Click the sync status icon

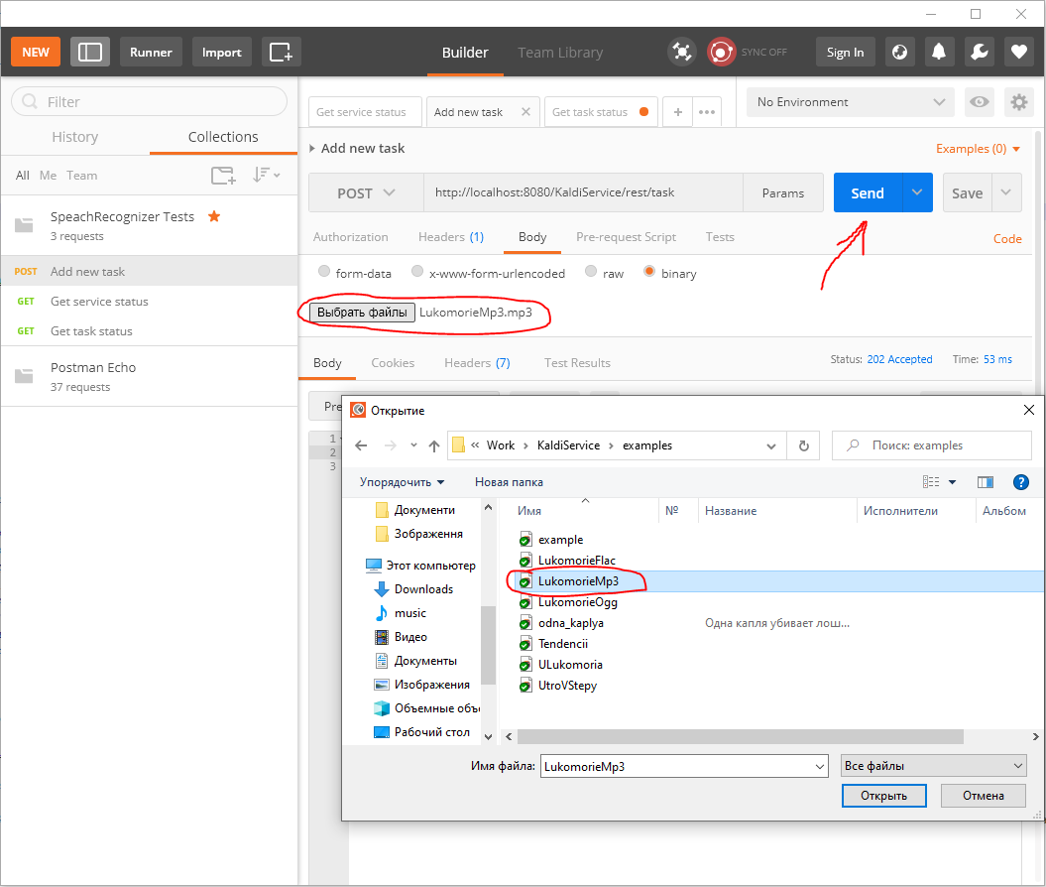(721, 52)
